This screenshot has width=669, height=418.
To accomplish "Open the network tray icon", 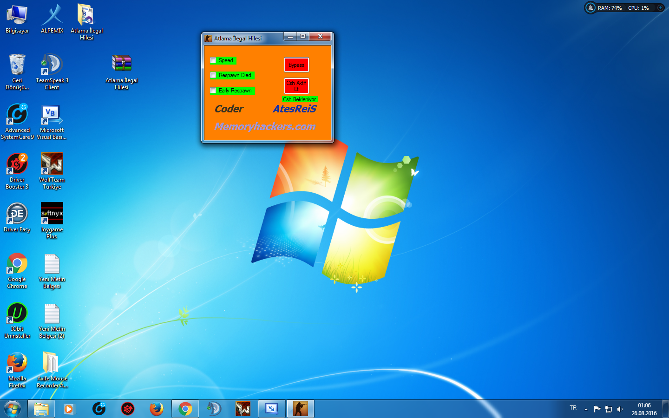I will pyautogui.click(x=609, y=409).
